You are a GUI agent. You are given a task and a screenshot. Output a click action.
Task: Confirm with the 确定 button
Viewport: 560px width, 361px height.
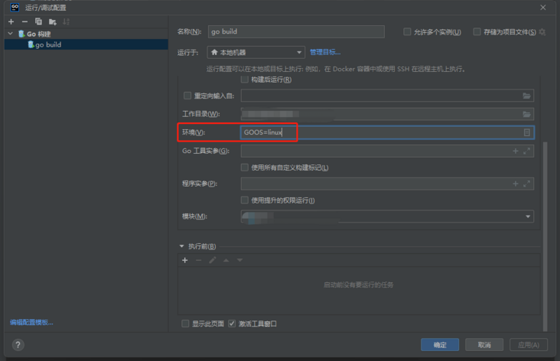tap(440, 345)
